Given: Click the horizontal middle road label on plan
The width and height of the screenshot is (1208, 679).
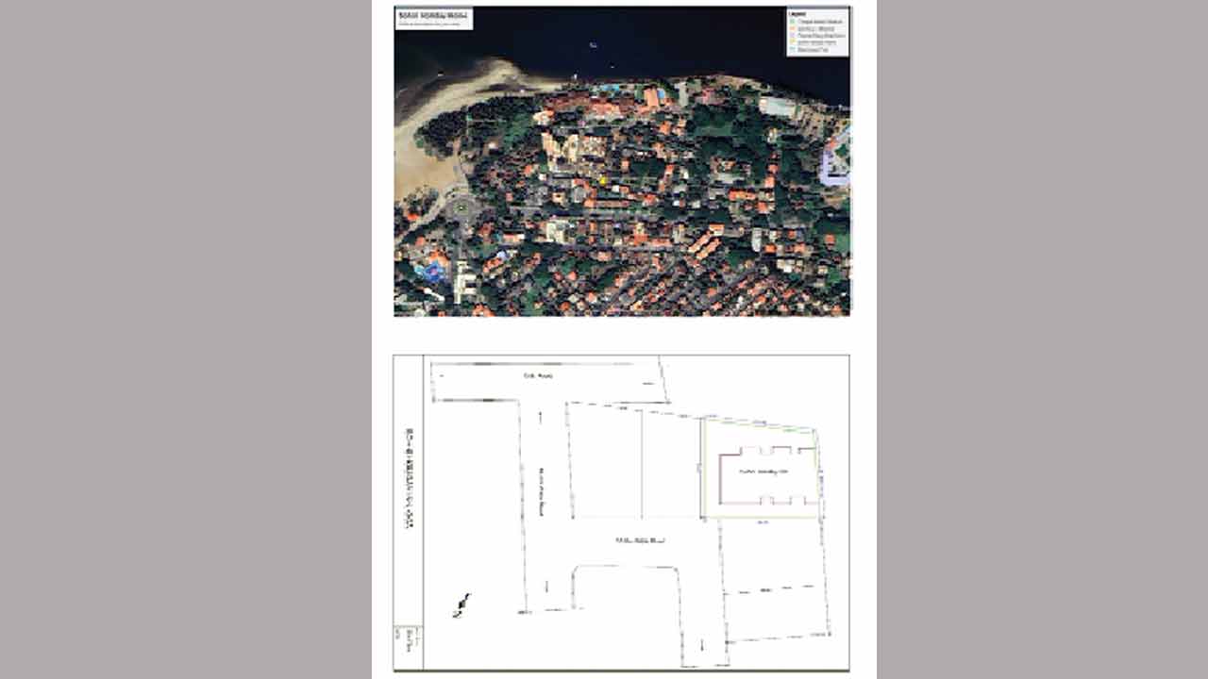Looking at the screenshot, I should (641, 540).
